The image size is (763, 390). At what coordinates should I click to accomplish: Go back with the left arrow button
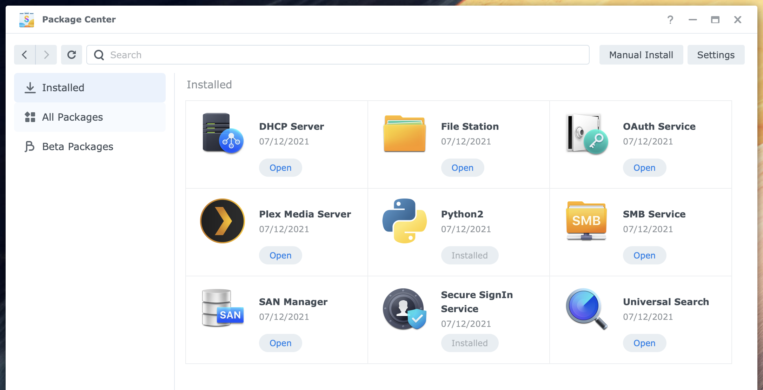pyautogui.click(x=25, y=55)
